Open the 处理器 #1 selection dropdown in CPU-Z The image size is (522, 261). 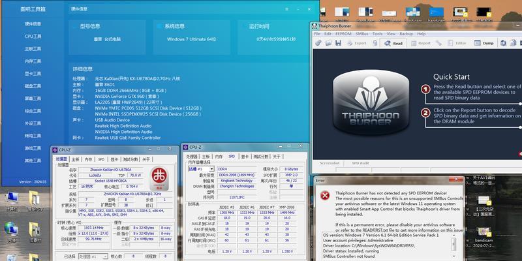pyautogui.click(x=93, y=256)
